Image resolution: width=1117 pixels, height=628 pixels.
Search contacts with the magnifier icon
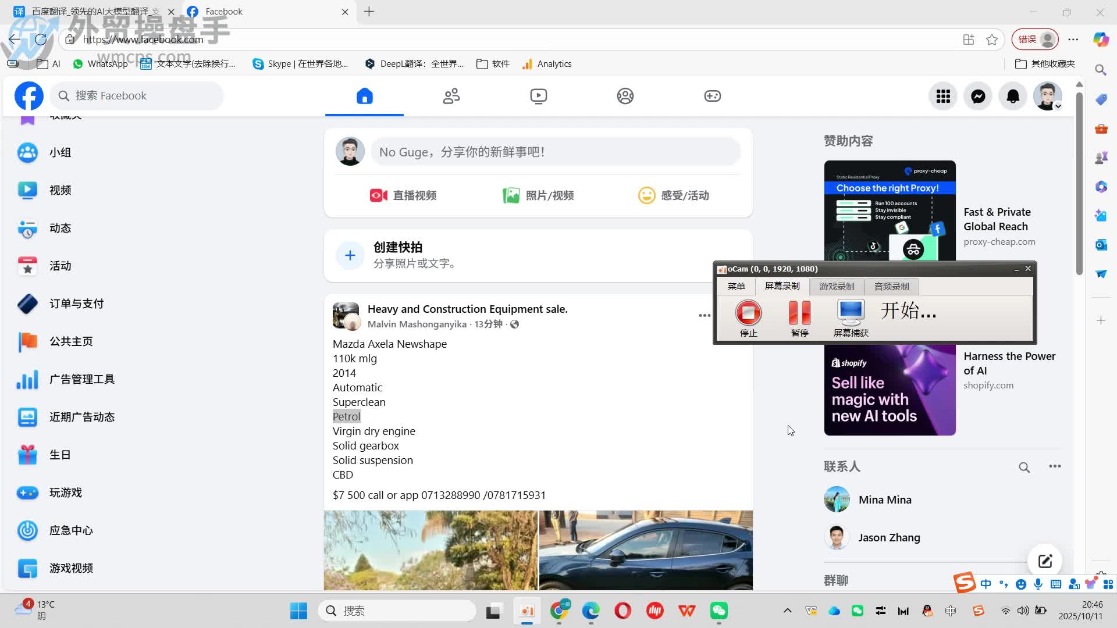1024,467
